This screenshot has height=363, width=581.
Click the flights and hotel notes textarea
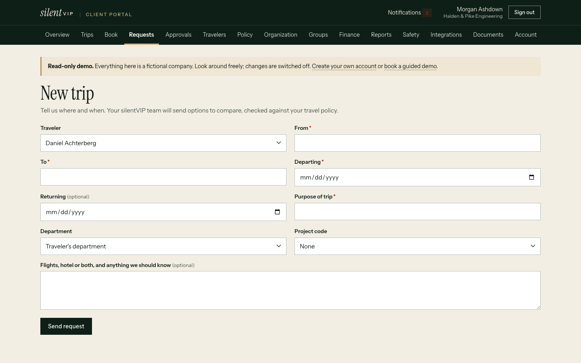click(290, 290)
